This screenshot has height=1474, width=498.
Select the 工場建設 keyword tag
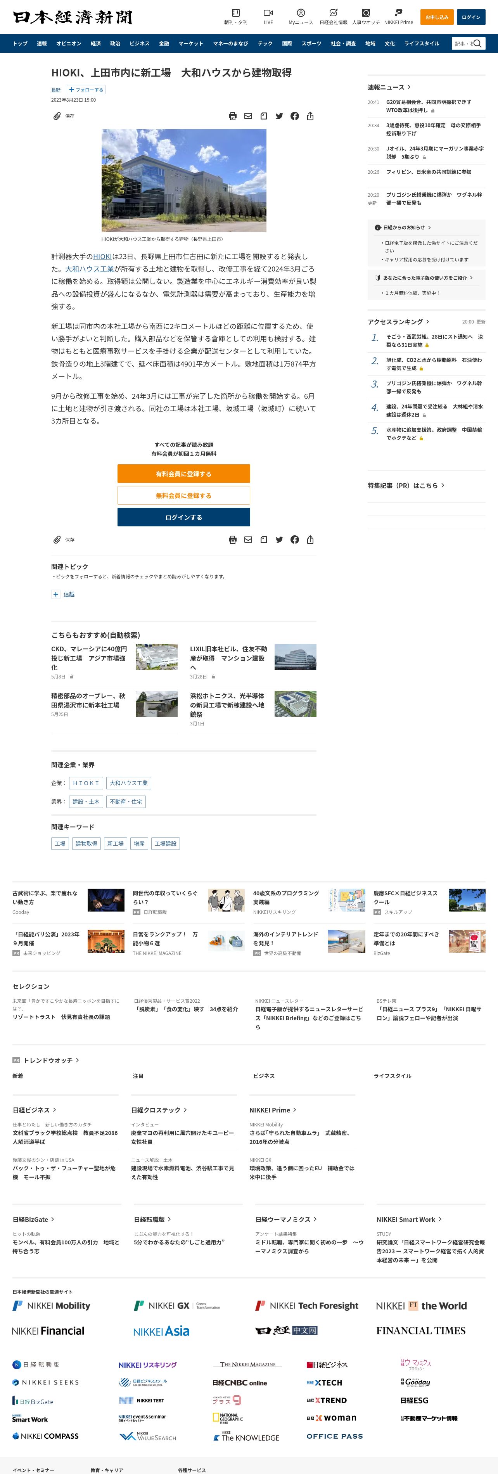(x=166, y=843)
